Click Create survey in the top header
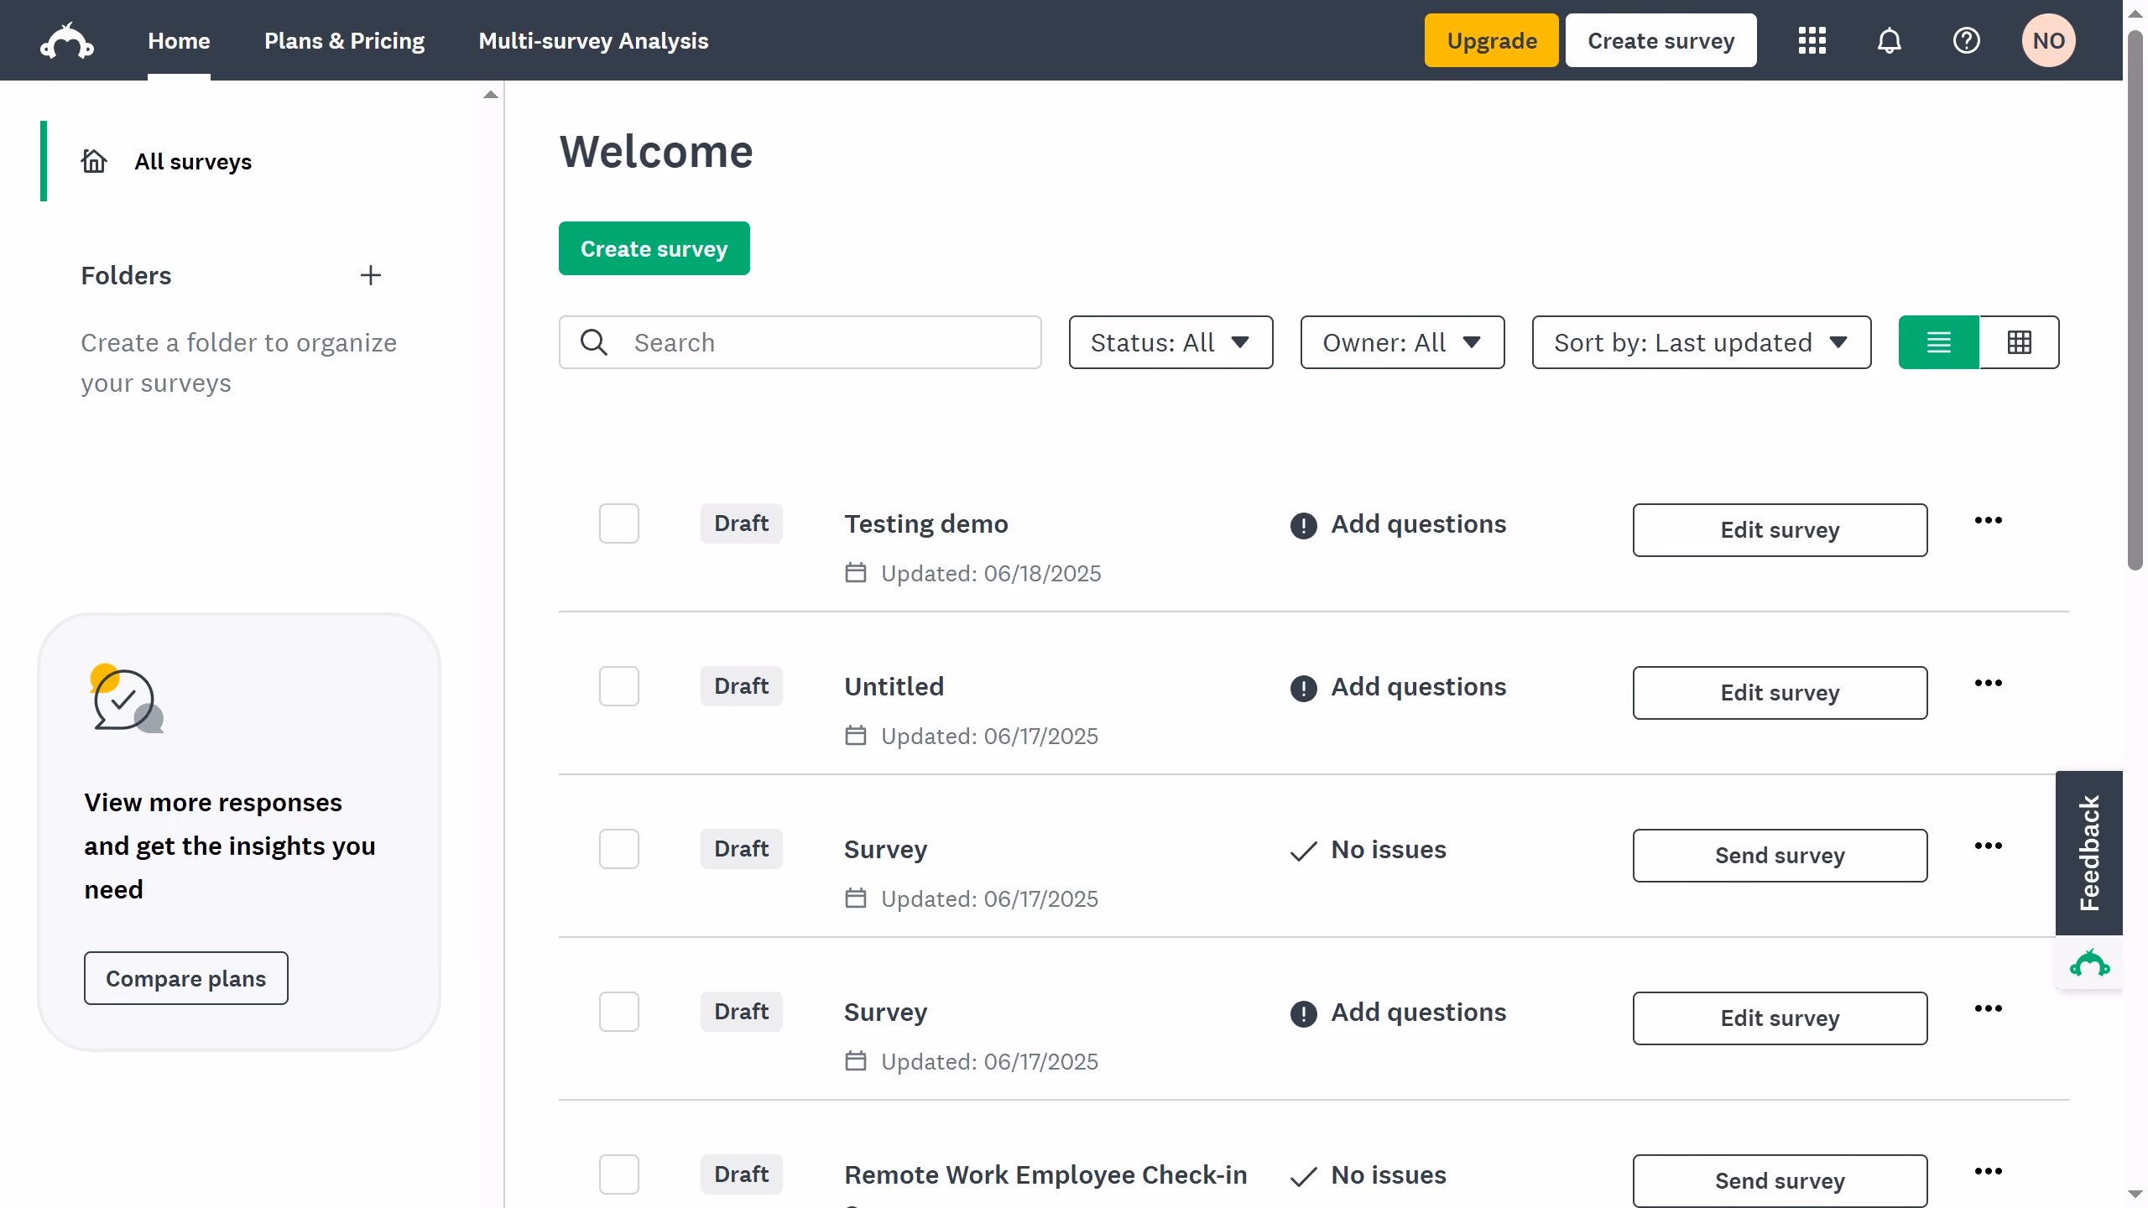Viewport: 2148px width, 1208px height. pos(1661,40)
